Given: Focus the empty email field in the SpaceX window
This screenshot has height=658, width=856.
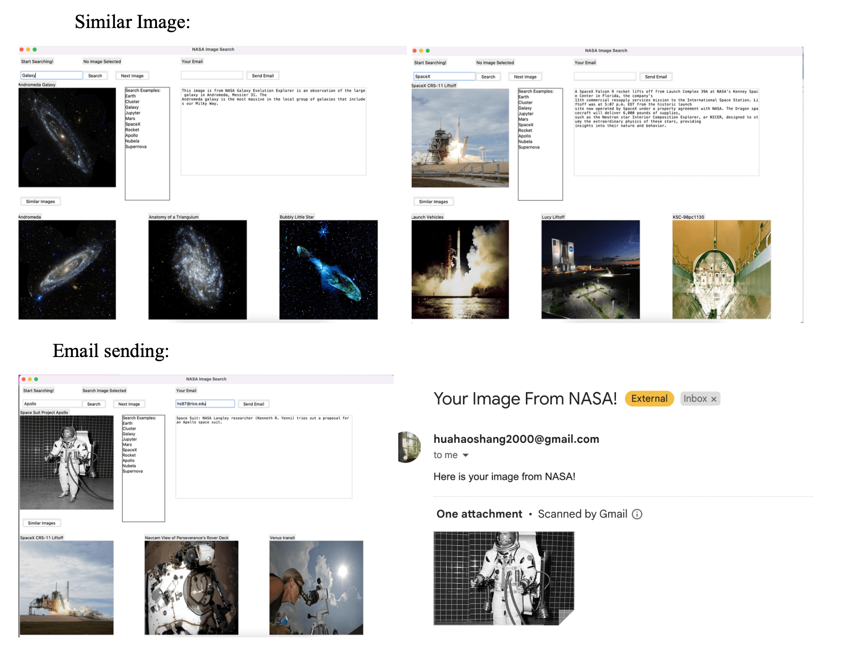Looking at the screenshot, I should point(605,77).
